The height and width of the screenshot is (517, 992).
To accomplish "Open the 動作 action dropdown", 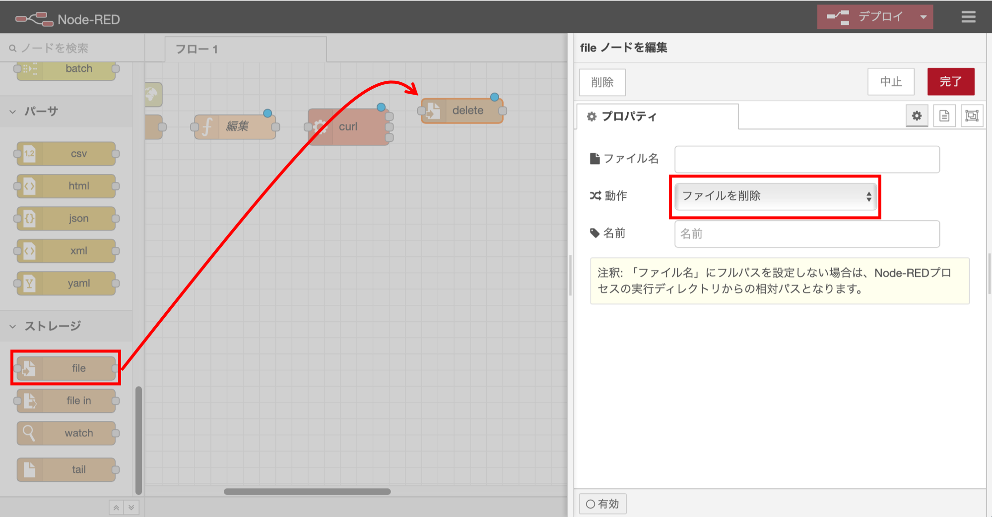I will point(775,196).
